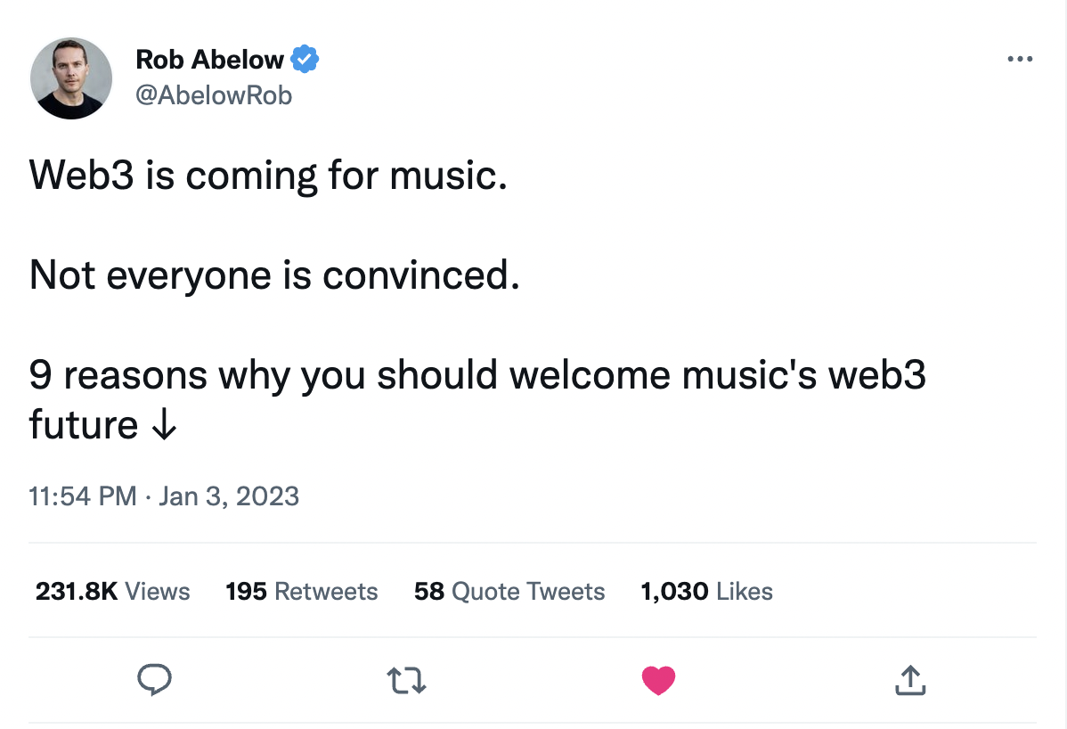Viewport: 1067px width, 729px height.
Task: Open the tweet options three-dot menu
Action: pyautogui.click(x=1019, y=59)
